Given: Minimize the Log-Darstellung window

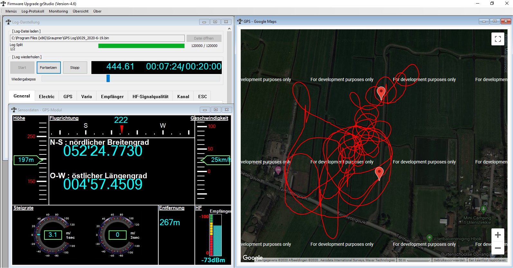Looking at the screenshot, I should 204,22.
